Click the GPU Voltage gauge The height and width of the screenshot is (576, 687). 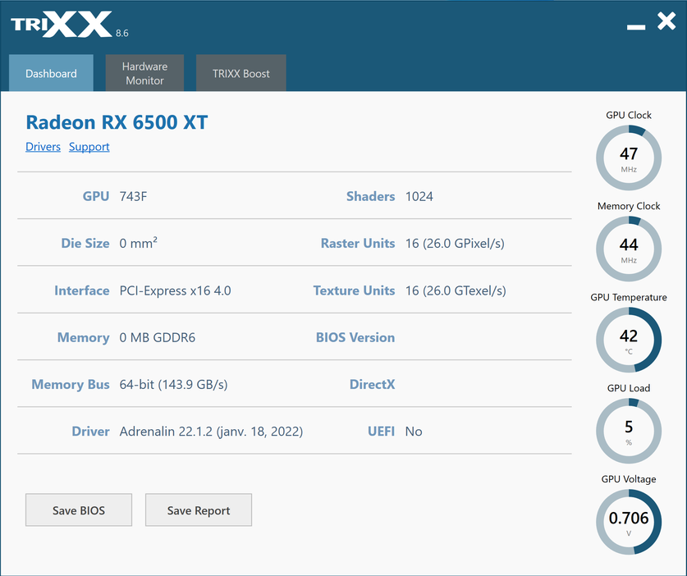click(629, 522)
